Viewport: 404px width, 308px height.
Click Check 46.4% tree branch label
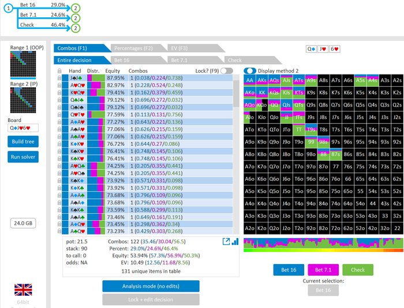[43, 25]
